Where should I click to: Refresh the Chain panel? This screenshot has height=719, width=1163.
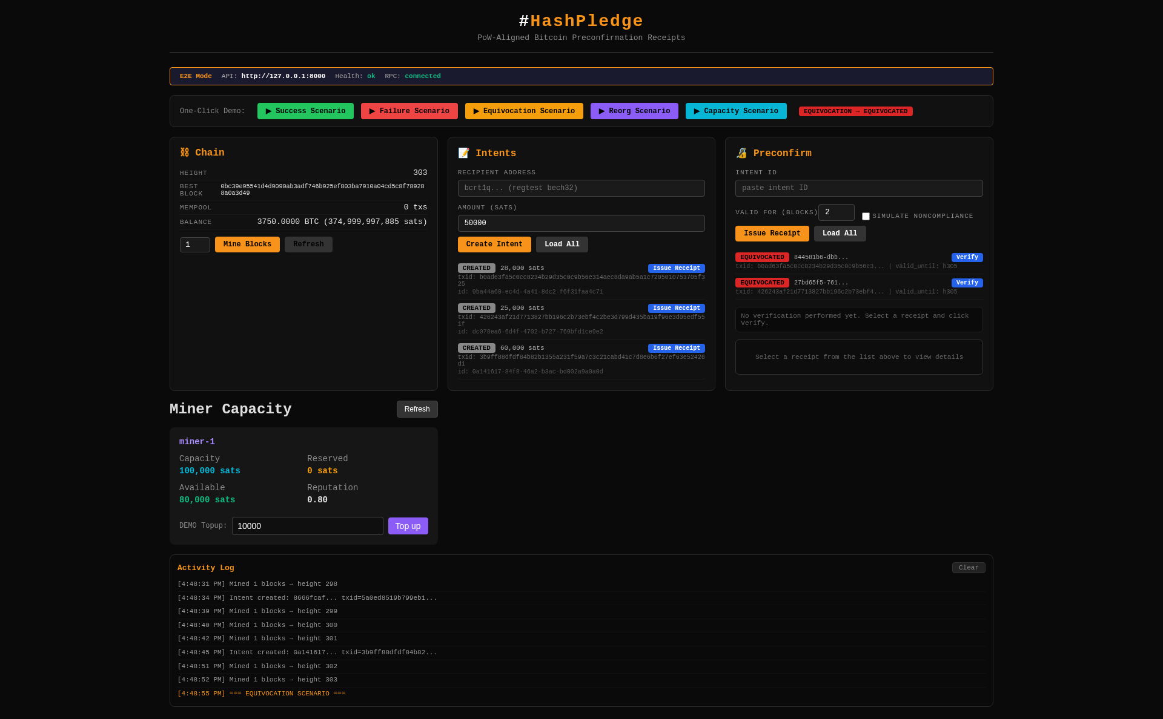pyautogui.click(x=308, y=245)
